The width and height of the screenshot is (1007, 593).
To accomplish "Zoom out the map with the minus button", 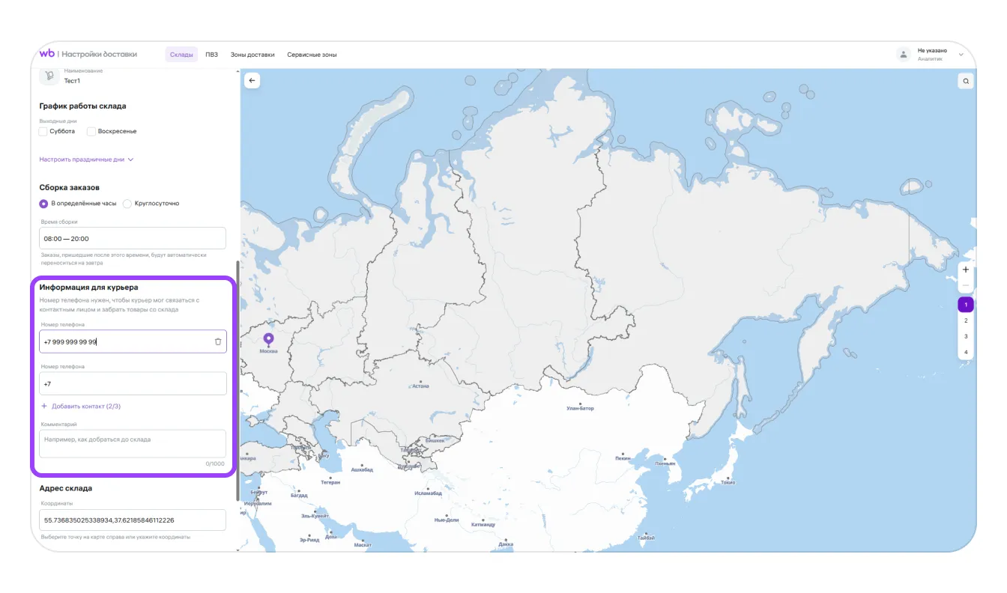I will coord(966,286).
